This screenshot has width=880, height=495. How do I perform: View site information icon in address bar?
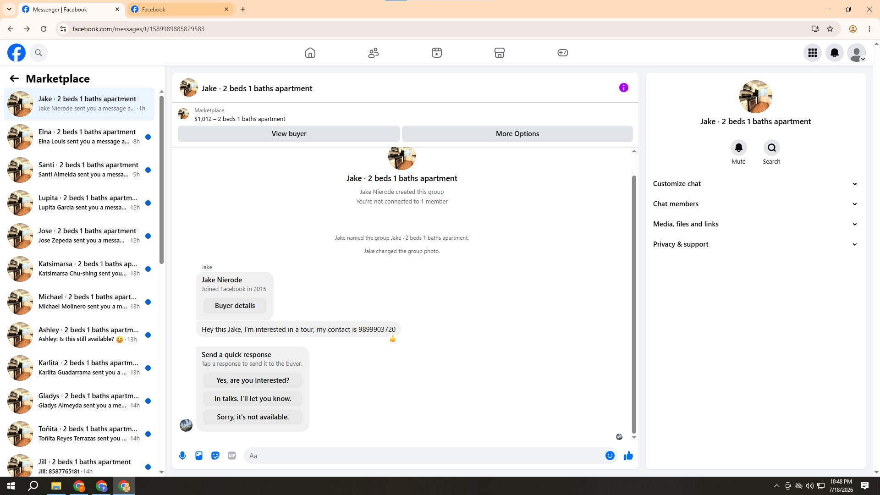(63, 29)
